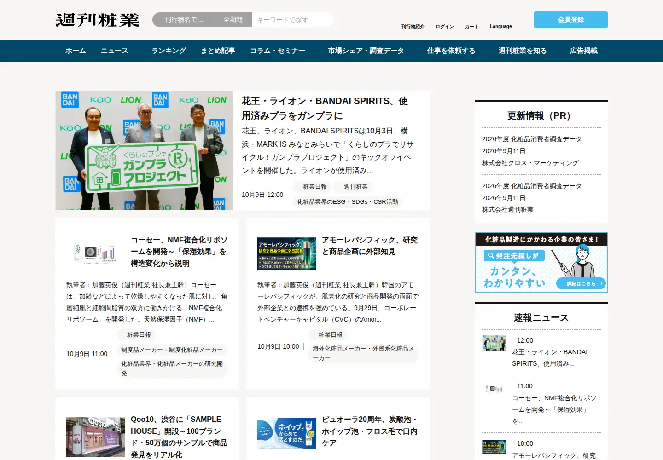663x460 pixels.
Task: Click the 海外化粧品メーカー・外資系化粧品メーカー tag
Action: point(363,353)
